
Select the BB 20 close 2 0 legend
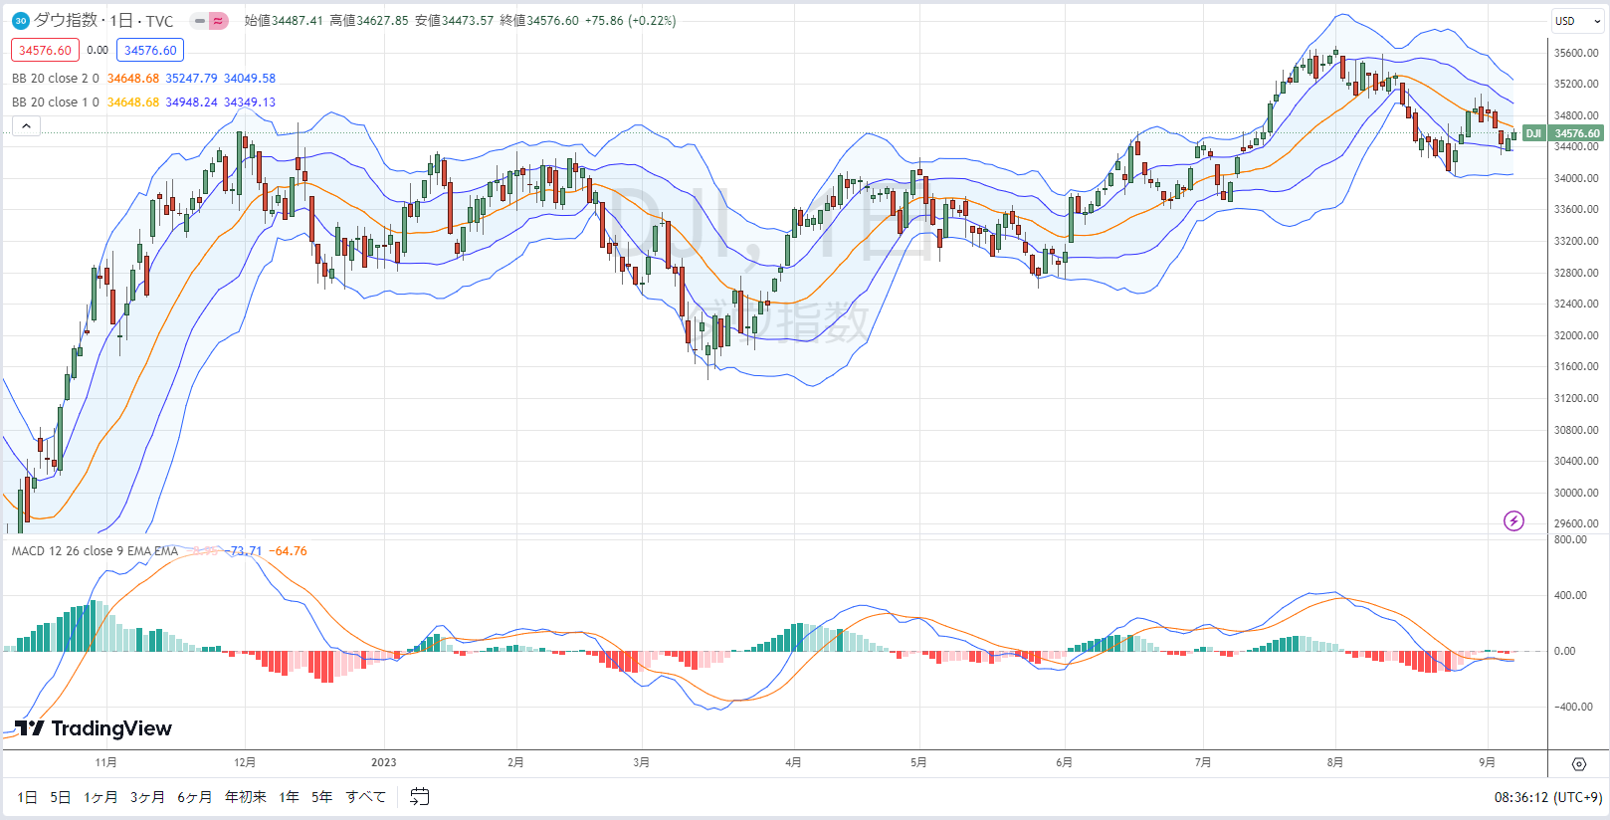click(x=56, y=79)
